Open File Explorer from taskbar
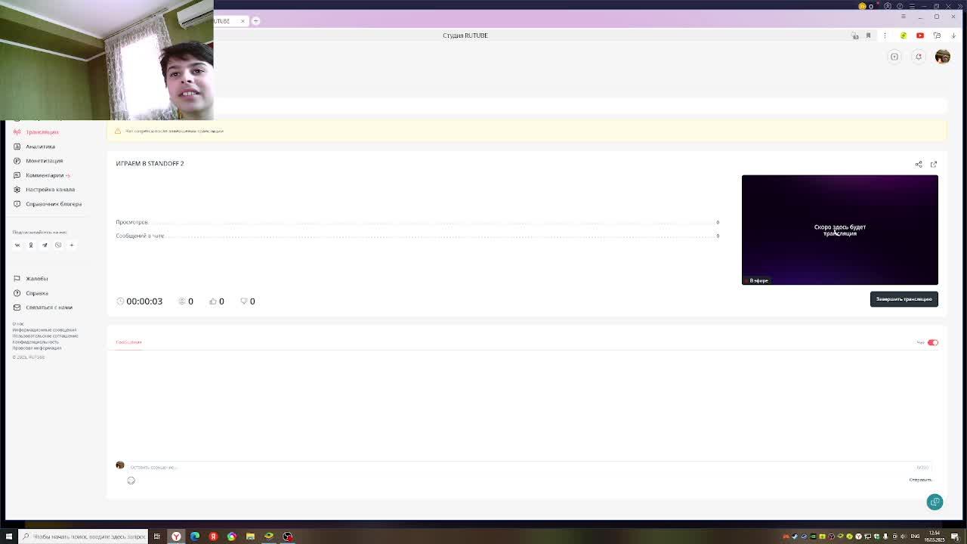967x544 pixels. [x=250, y=536]
